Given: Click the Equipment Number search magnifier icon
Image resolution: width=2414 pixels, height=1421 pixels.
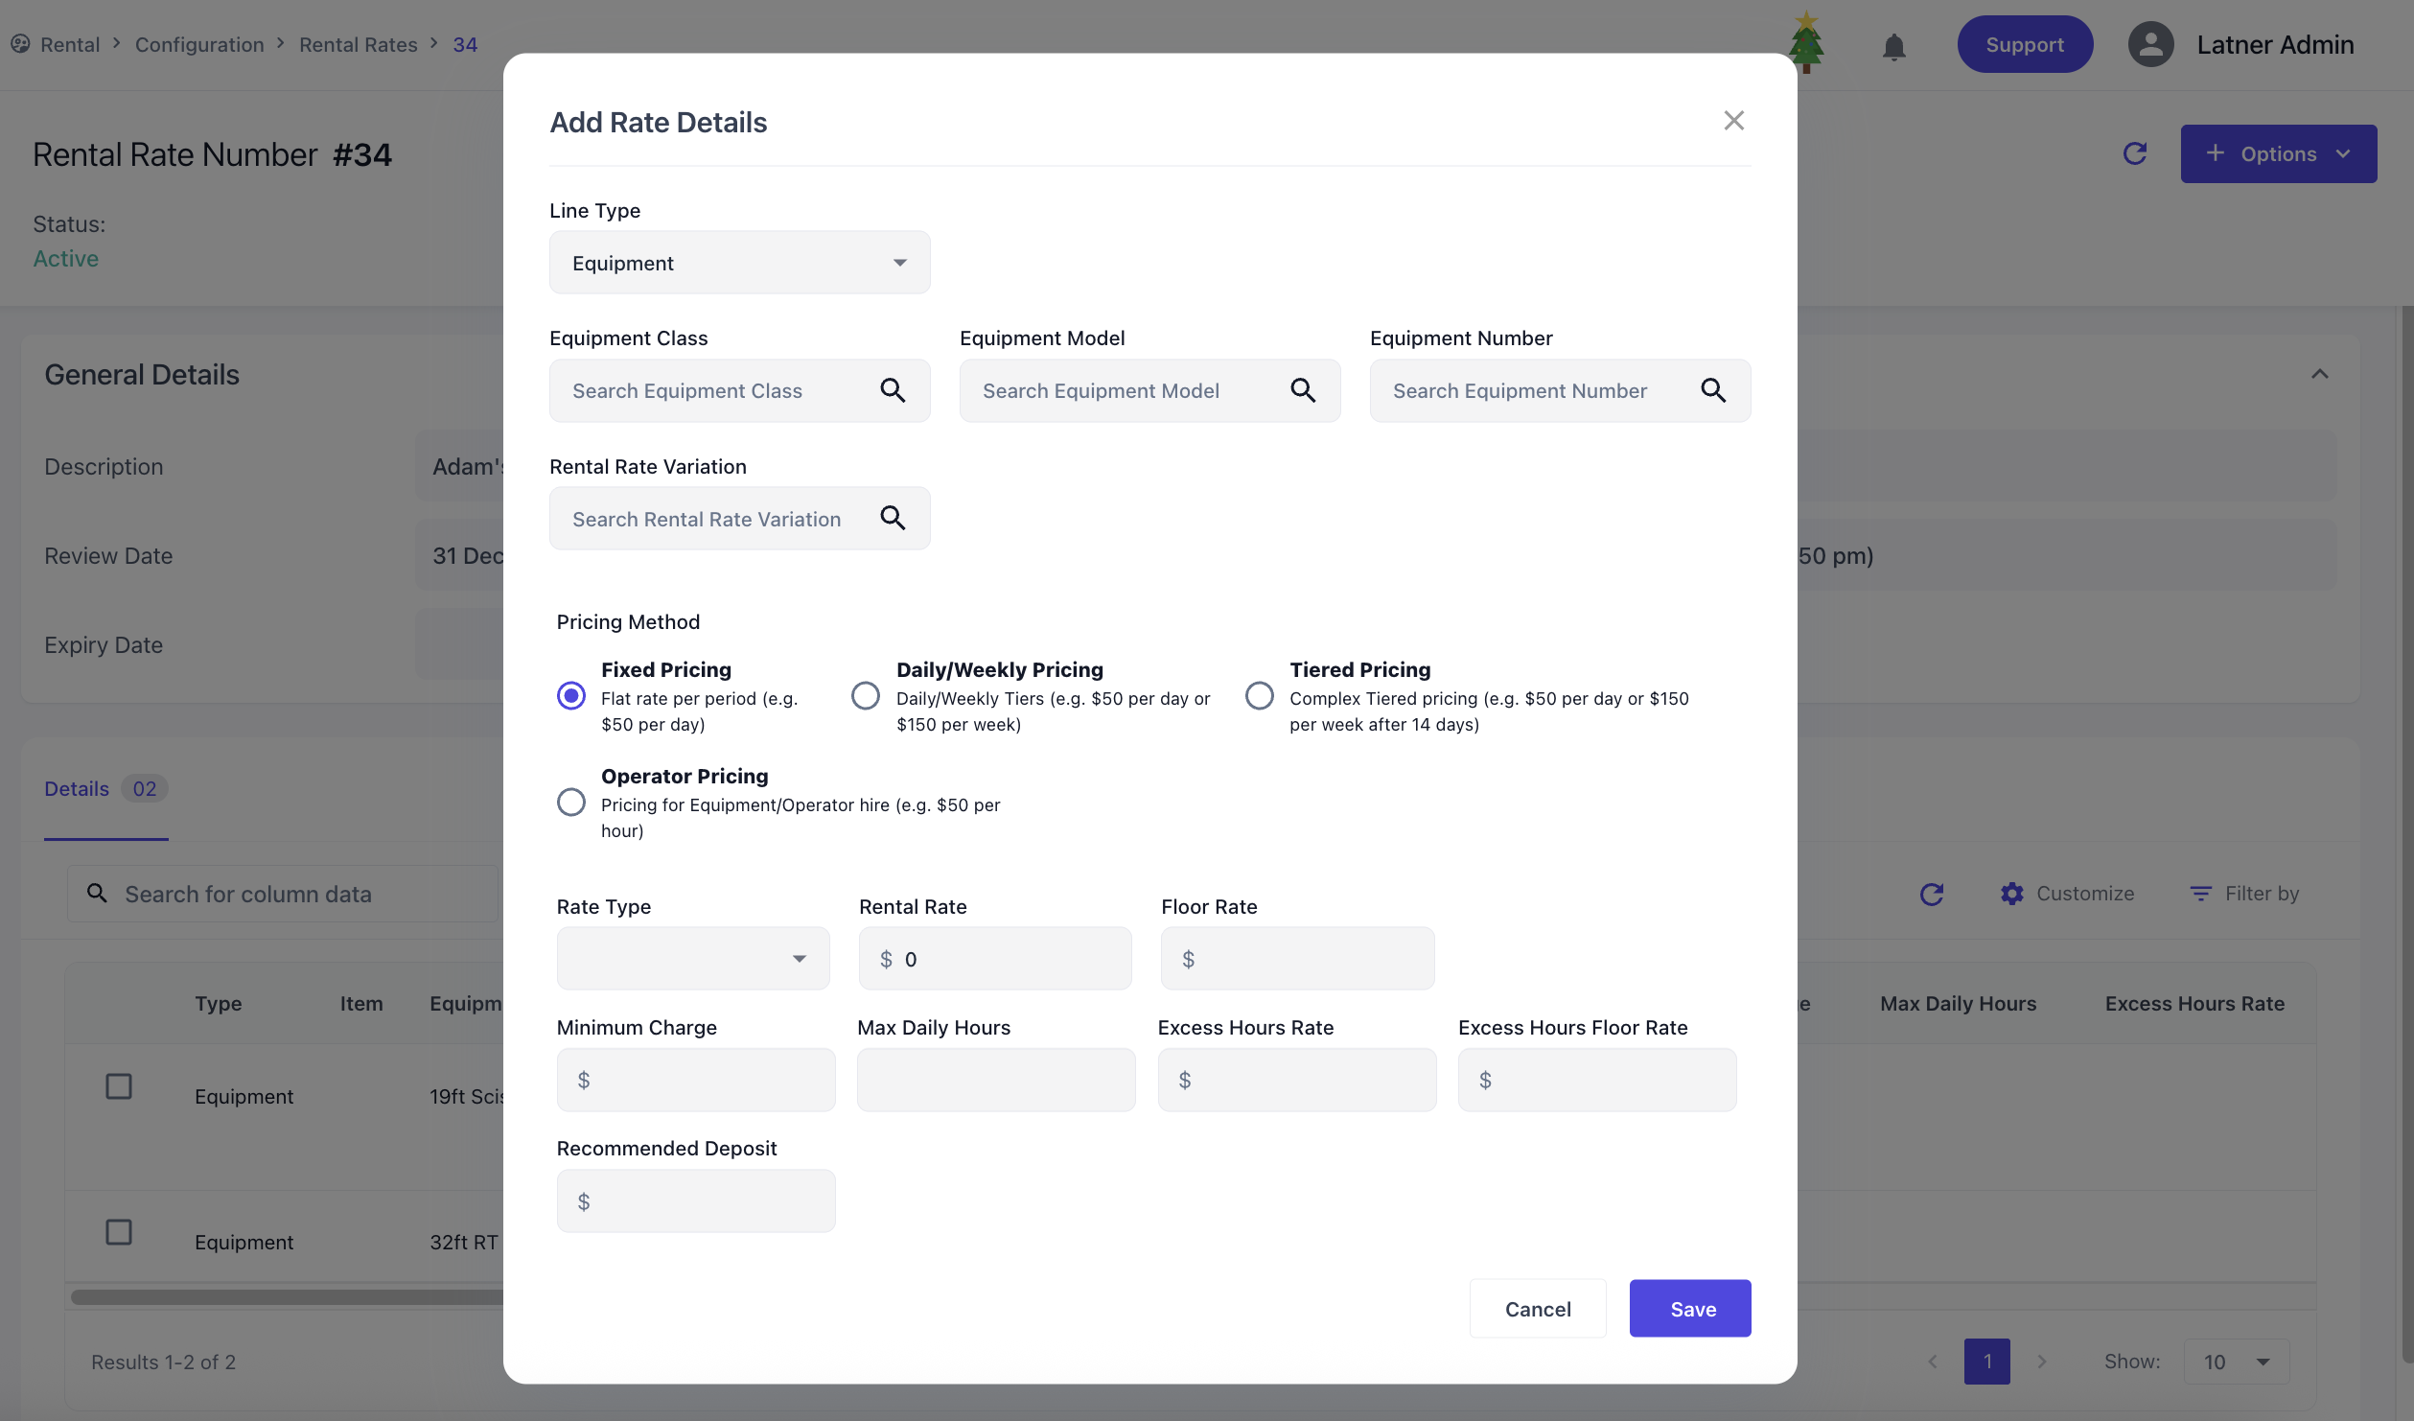Looking at the screenshot, I should (1713, 390).
